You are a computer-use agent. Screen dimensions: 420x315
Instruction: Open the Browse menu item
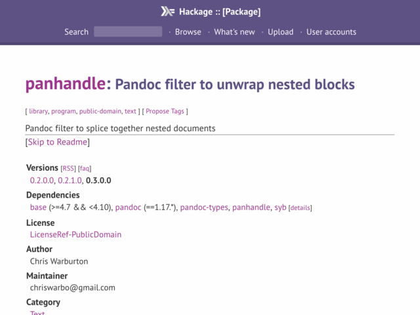[x=188, y=32]
